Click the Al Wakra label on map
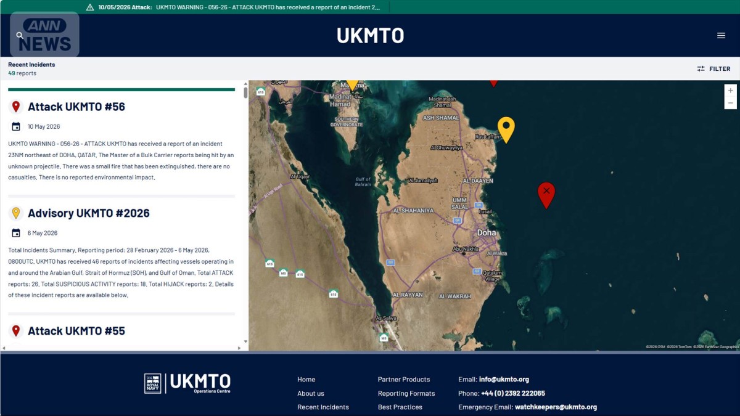 click(497, 253)
